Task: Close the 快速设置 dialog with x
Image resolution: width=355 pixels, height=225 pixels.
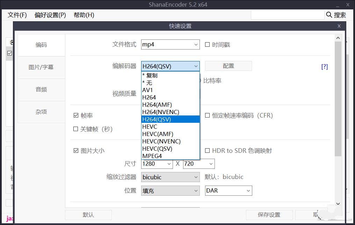Action: click(339, 26)
